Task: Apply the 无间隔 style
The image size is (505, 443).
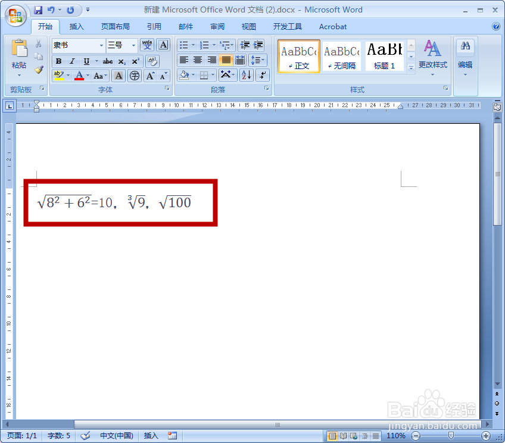Action: (342, 57)
